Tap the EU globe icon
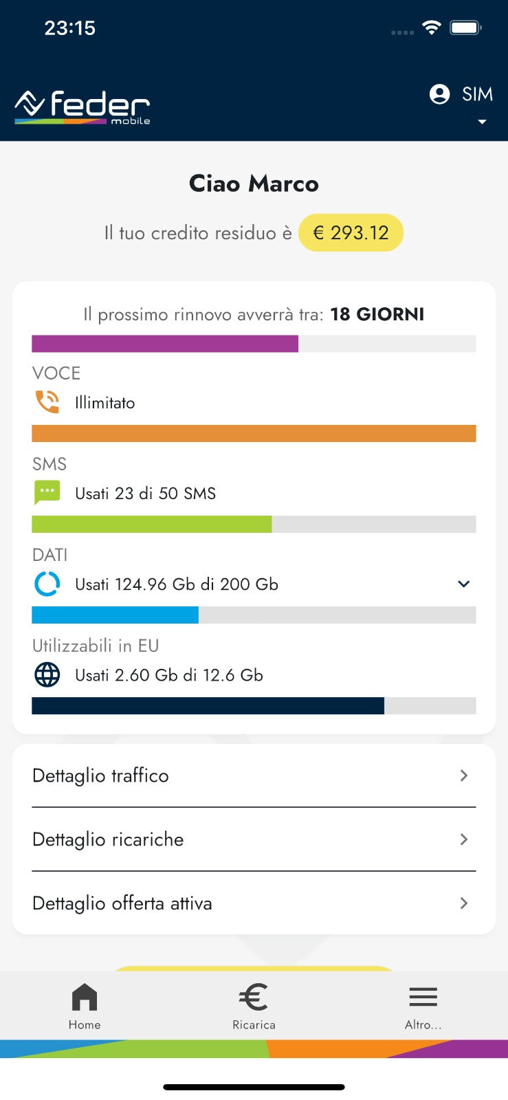The image size is (508, 1100). [47, 674]
